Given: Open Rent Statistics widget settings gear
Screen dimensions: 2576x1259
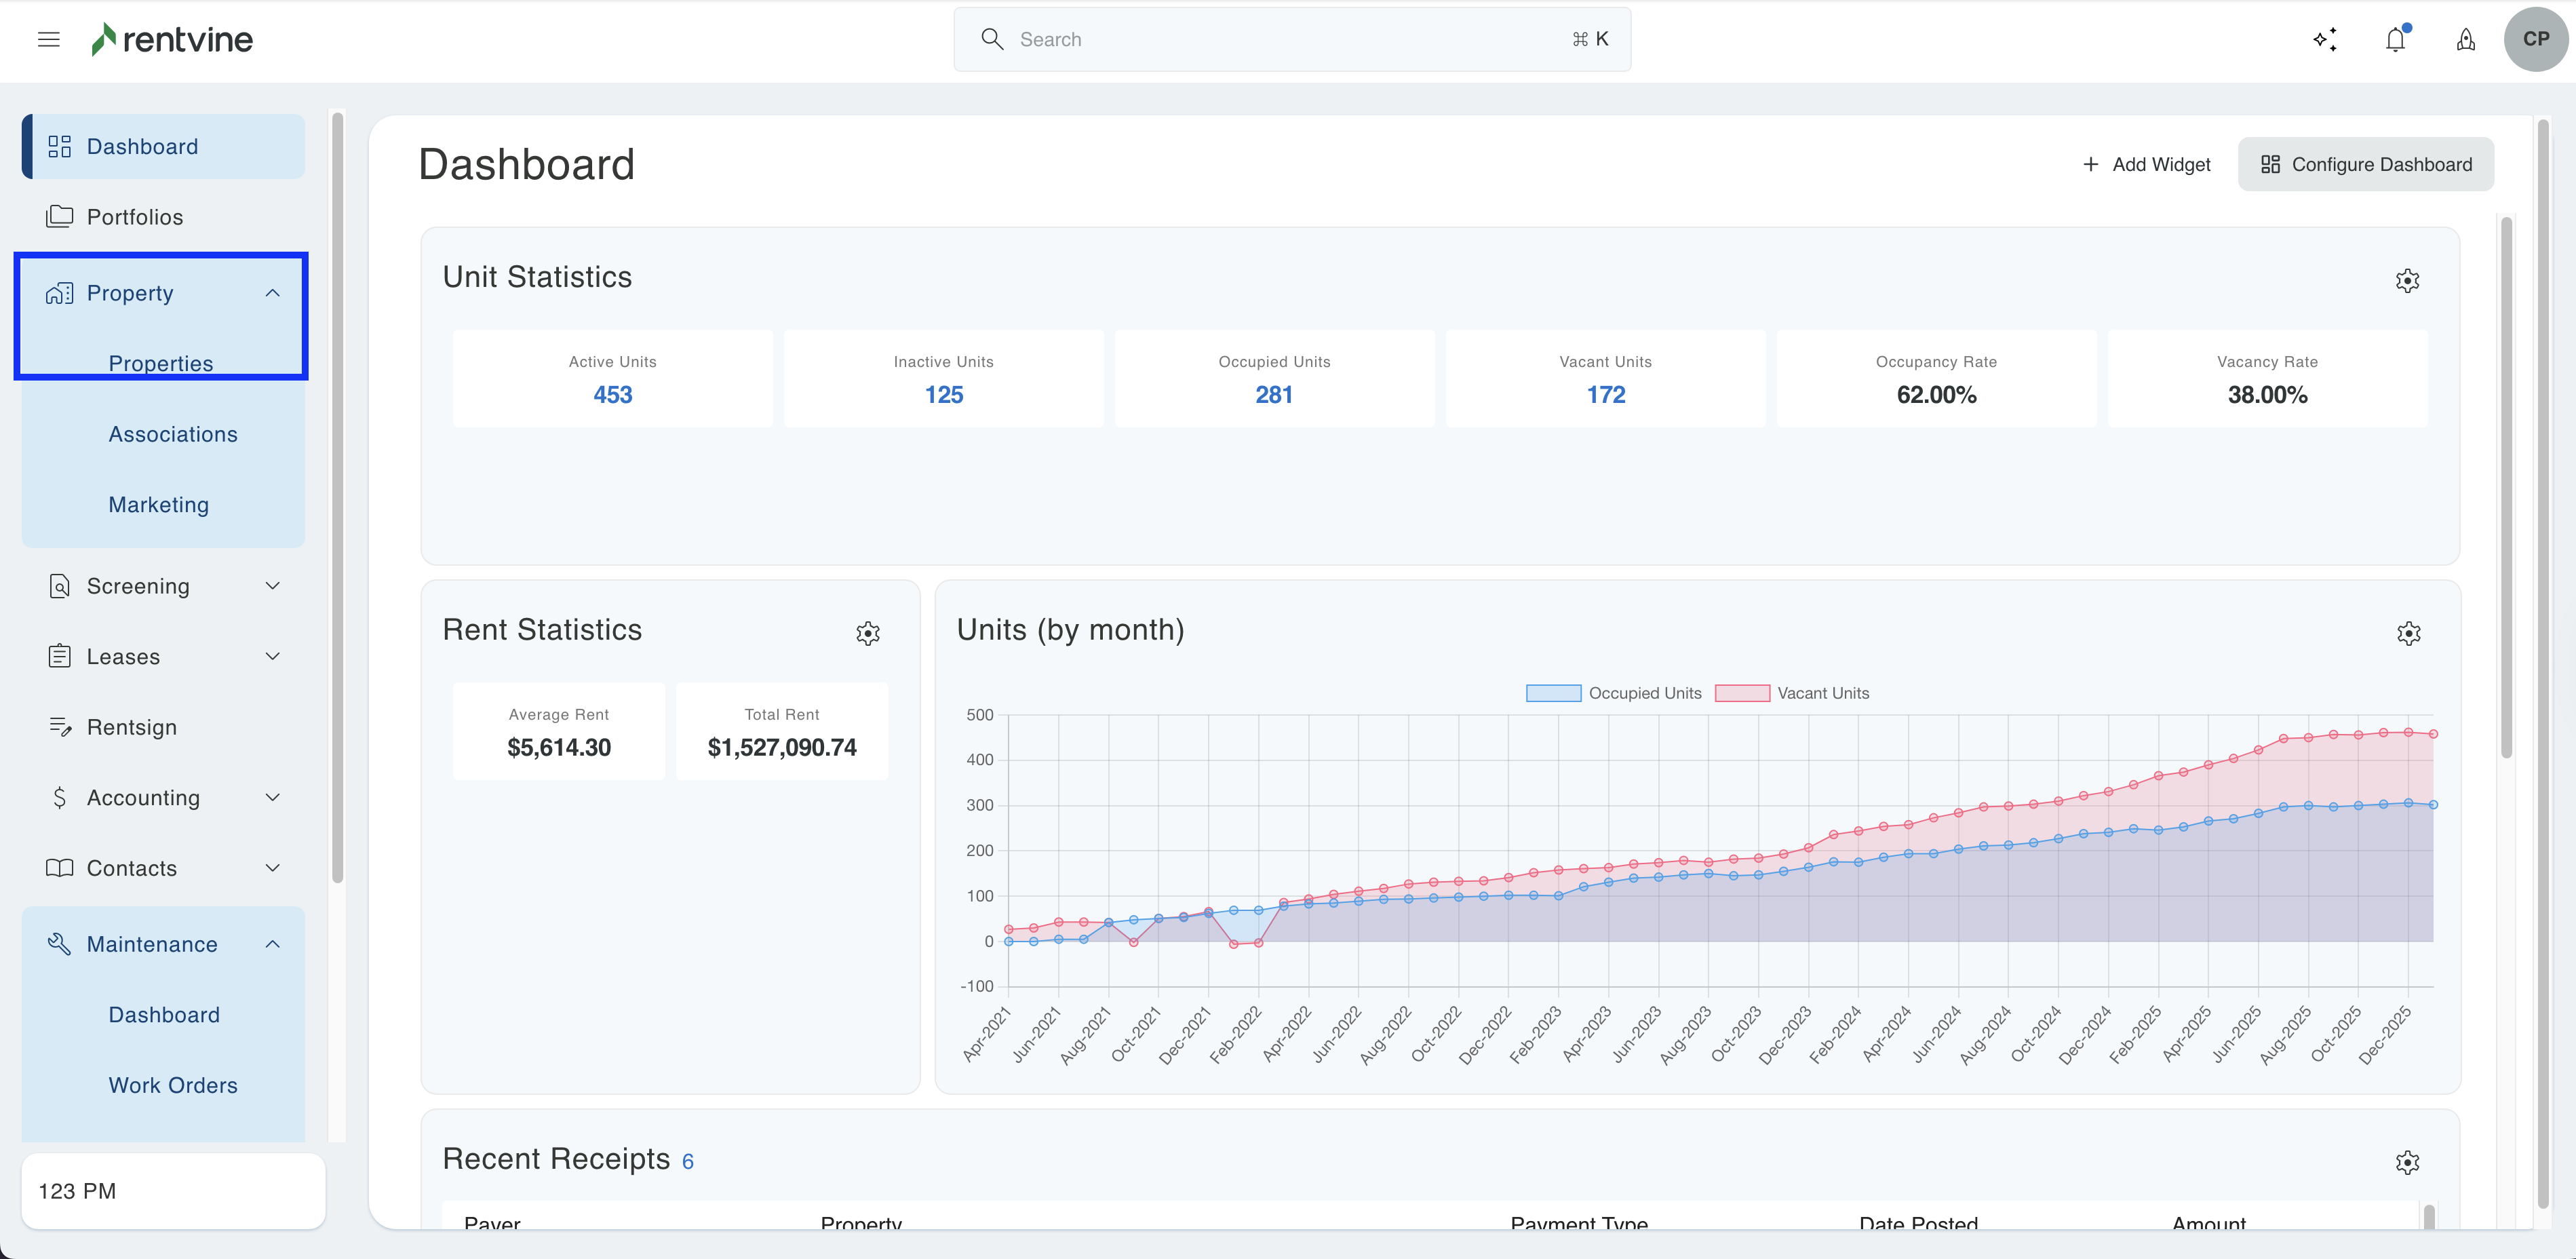Looking at the screenshot, I should coord(867,633).
